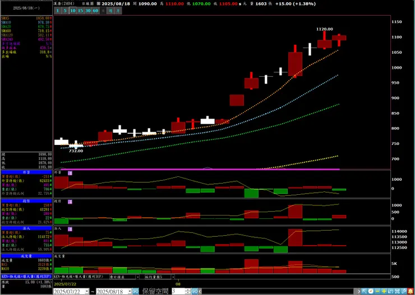415x295 pixels.
Task: Click the fit-to-screen frame icon
Action: click(x=397, y=291)
